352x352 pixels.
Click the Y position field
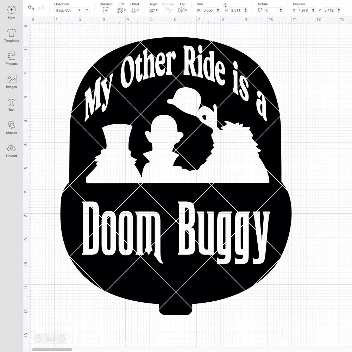pyautogui.click(x=329, y=10)
